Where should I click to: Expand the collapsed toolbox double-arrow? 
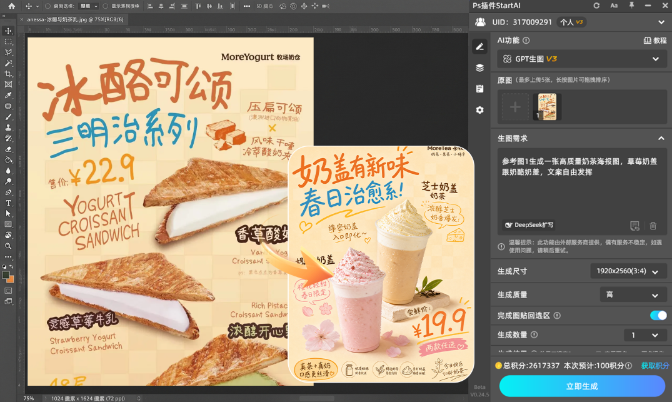[4, 16]
